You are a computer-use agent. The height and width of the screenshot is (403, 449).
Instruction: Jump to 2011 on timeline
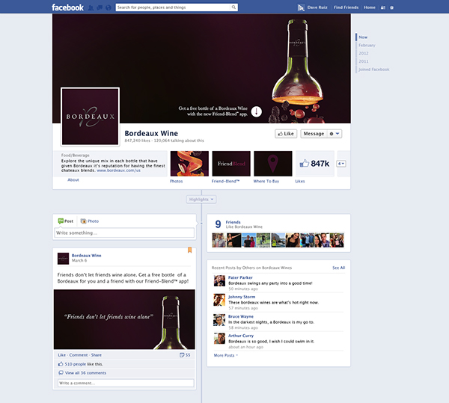coord(364,61)
